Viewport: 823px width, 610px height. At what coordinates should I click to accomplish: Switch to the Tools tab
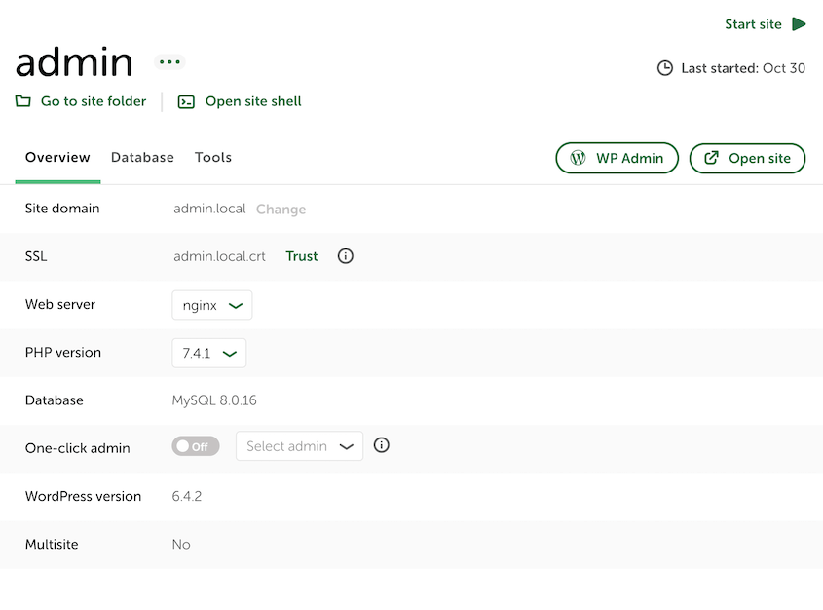coord(213,158)
